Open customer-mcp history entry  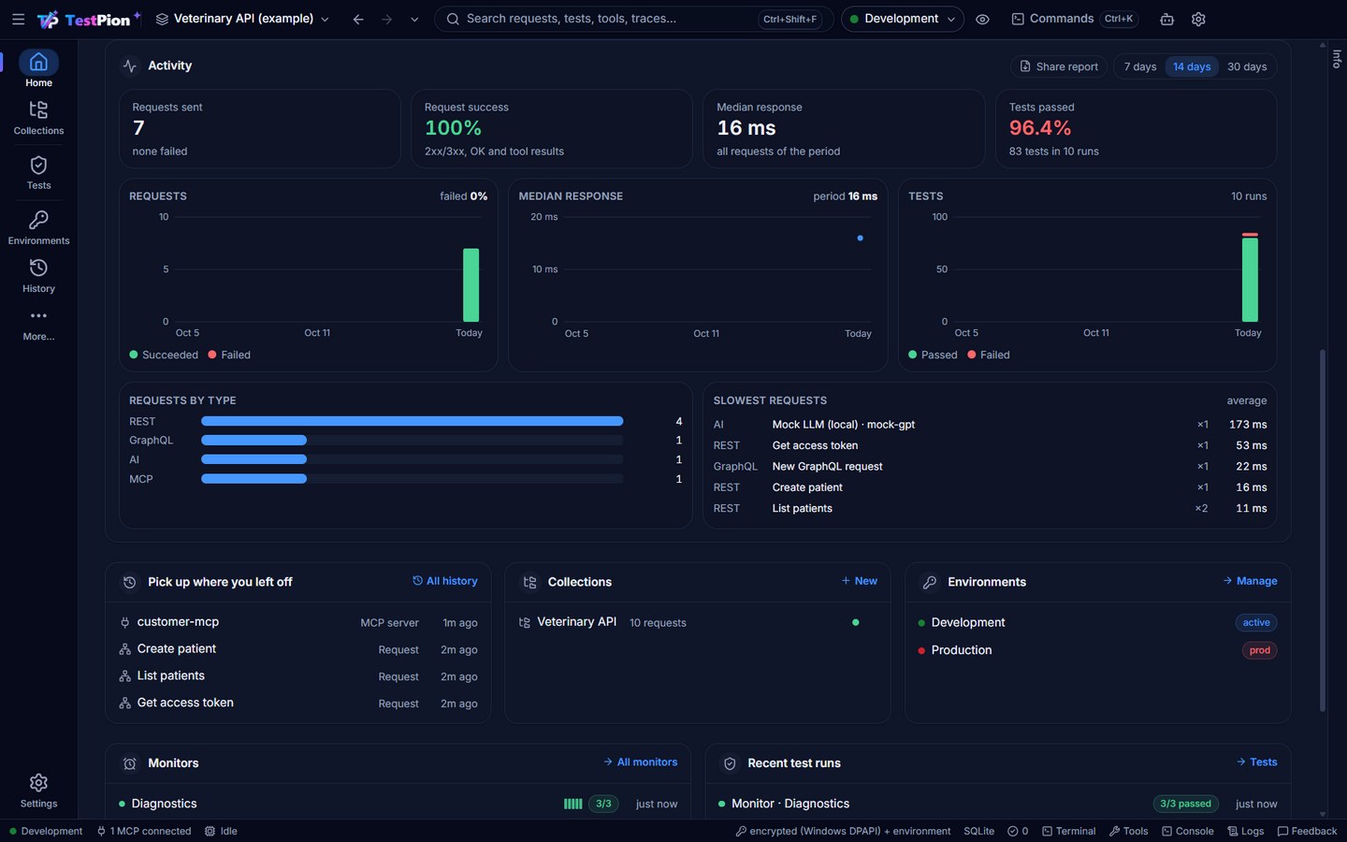298,622
